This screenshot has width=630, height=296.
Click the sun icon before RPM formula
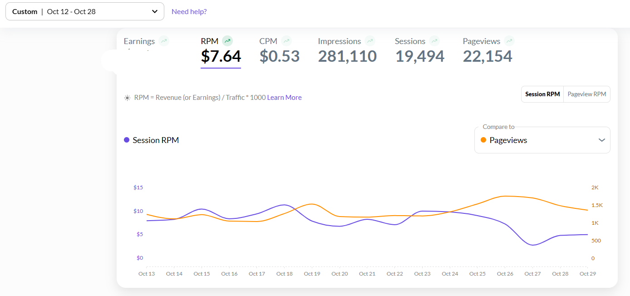(127, 98)
